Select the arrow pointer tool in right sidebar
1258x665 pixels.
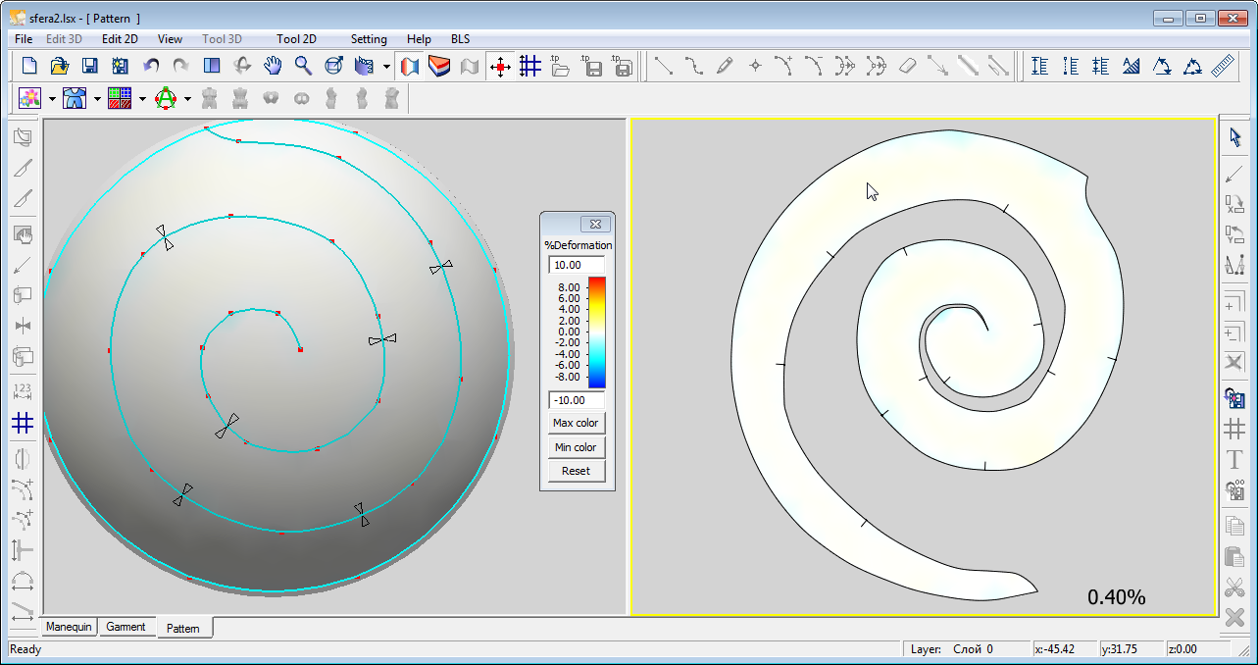point(1234,137)
